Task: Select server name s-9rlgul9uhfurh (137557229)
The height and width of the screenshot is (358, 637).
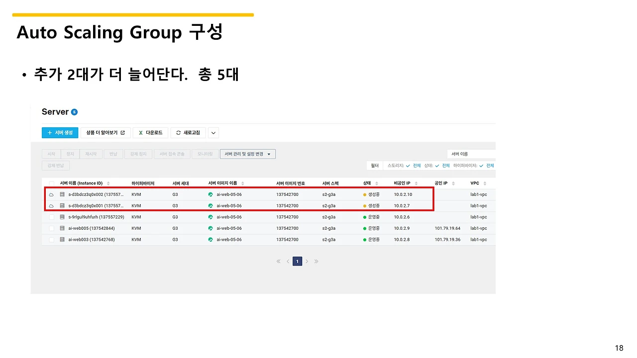Action: [96, 217]
